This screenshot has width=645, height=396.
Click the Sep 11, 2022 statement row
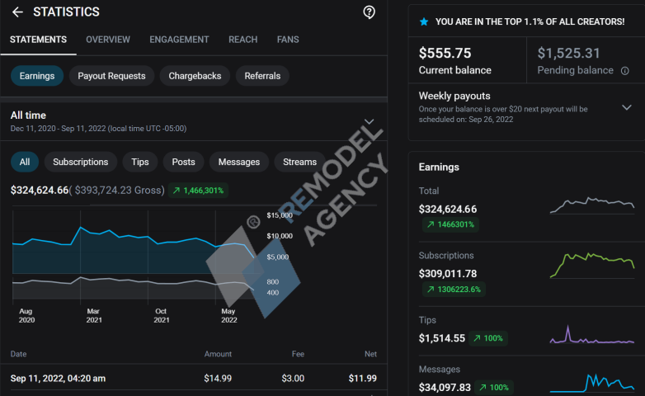coord(193,379)
